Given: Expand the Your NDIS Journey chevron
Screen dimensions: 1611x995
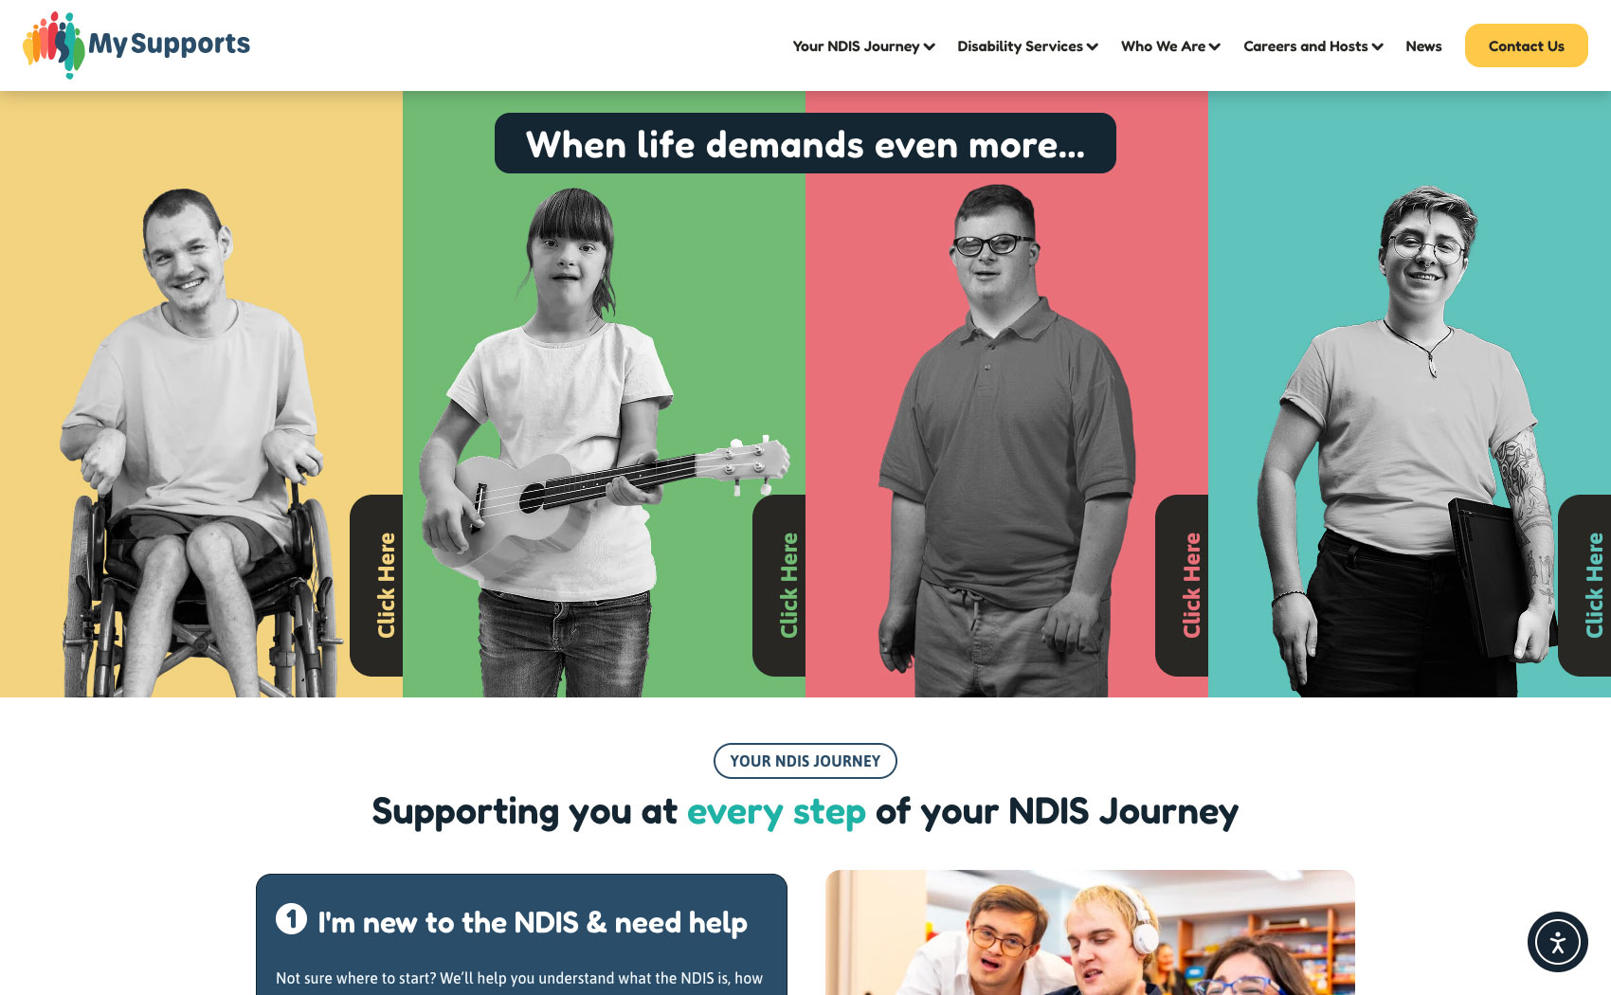Looking at the screenshot, I should coord(929,46).
